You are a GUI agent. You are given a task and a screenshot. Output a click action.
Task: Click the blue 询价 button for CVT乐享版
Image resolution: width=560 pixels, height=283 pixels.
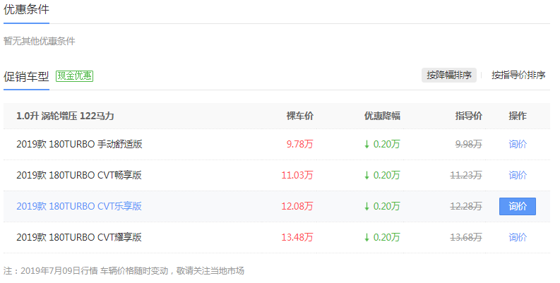click(518, 206)
